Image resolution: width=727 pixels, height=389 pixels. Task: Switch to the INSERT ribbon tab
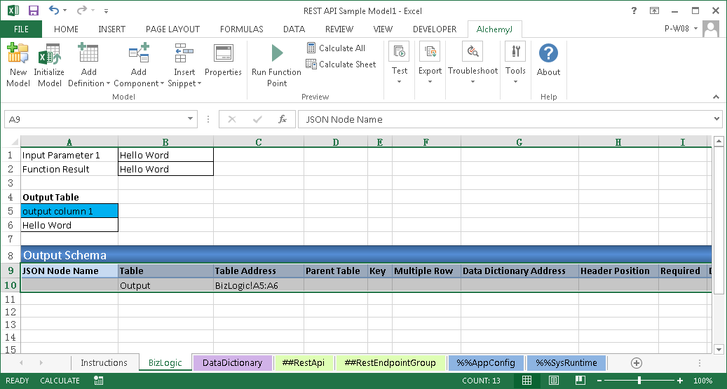(111, 29)
